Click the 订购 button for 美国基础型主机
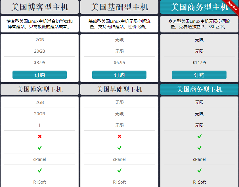 (x=119, y=75)
